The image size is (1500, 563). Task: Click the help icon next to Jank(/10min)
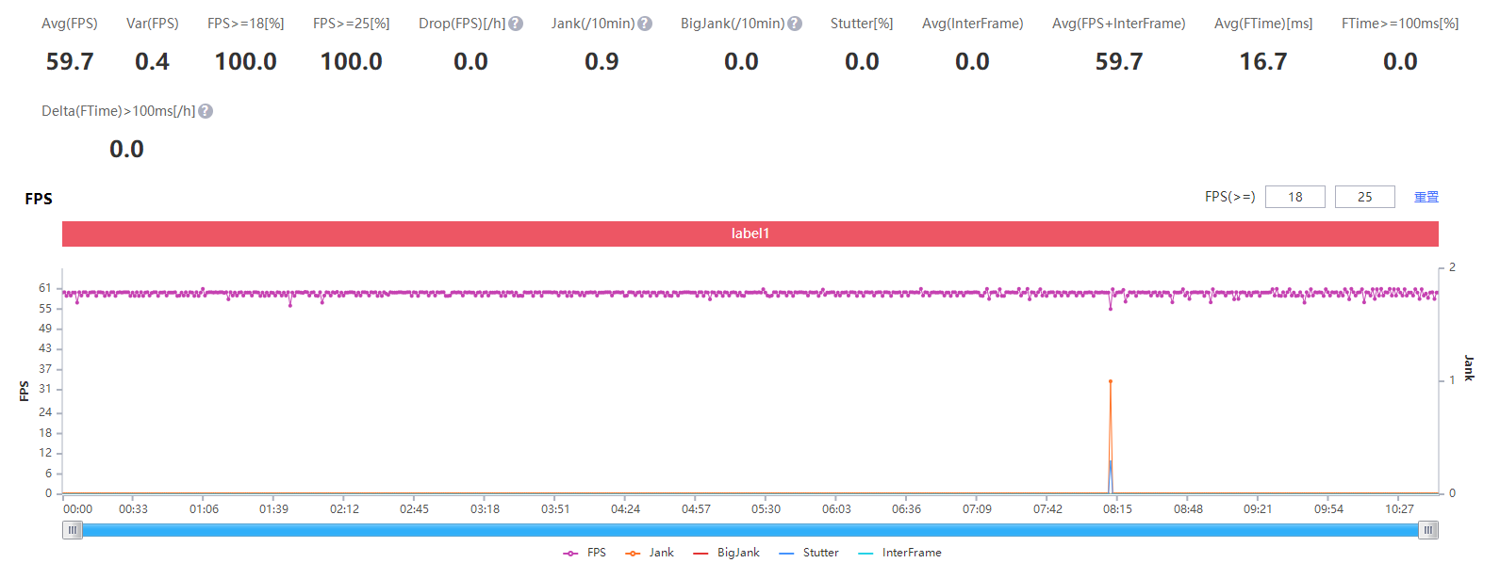pyautogui.click(x=645, y=24)
